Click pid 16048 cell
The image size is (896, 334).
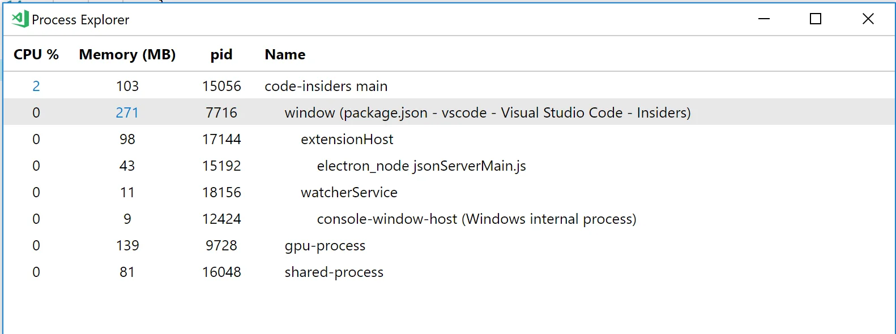(221, 272)
